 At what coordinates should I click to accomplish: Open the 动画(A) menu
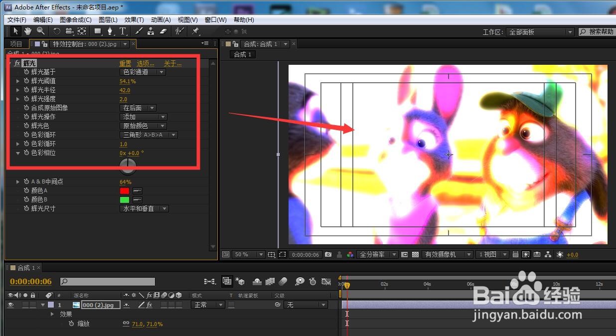coord(160,19)
